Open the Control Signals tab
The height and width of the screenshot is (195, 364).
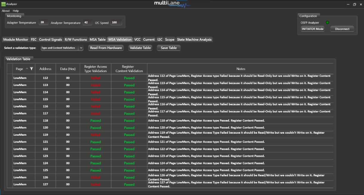click(50, 40)
